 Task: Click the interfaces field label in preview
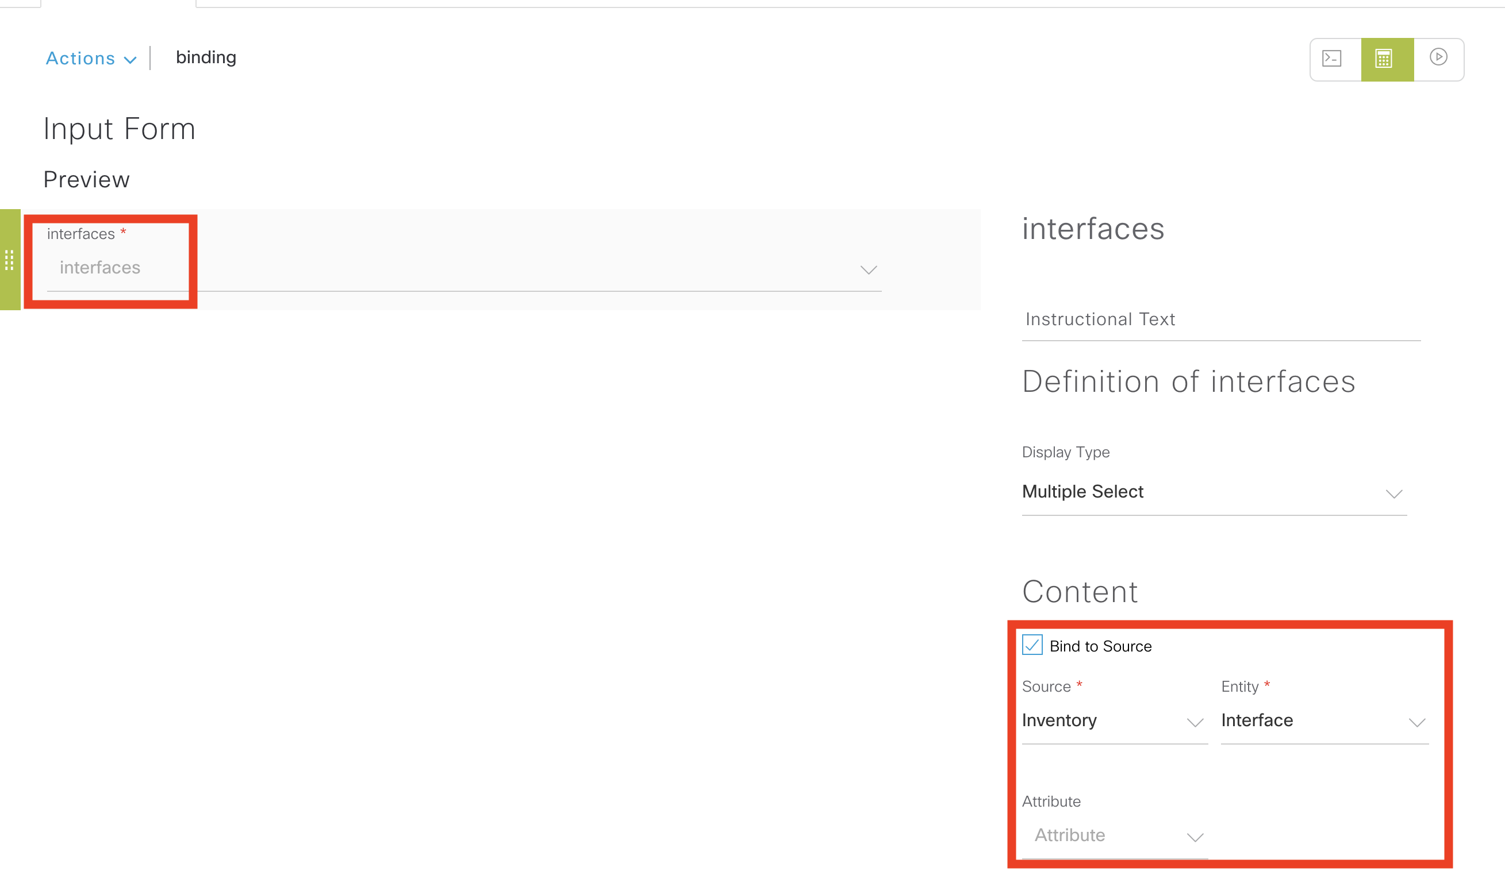point(81,234)
